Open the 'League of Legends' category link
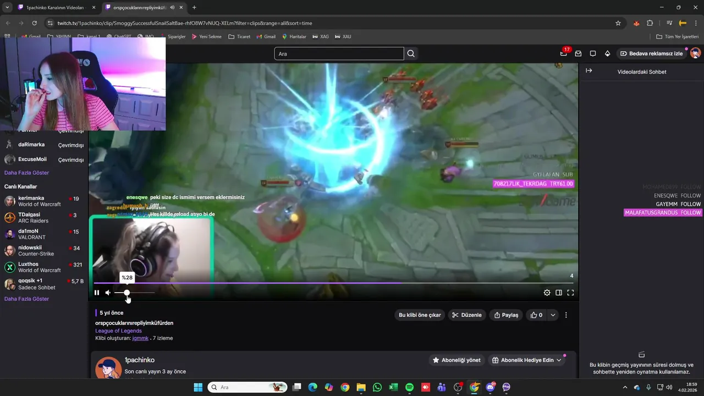The width and height of the screenshot is (704, 396). [x=118, y=331]
